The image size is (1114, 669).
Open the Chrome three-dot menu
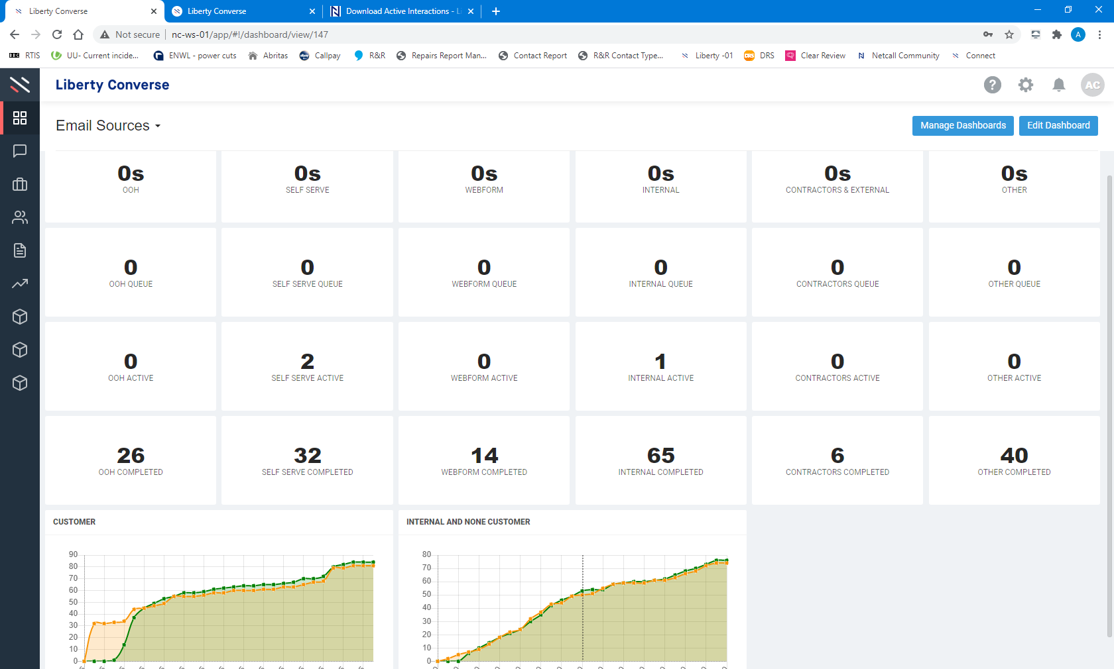(x=1099, y=34)
